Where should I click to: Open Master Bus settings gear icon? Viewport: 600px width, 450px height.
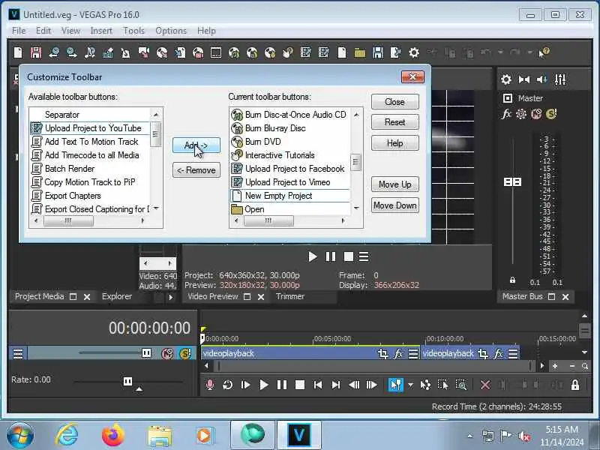pyautogui.click(x=506, y=79)
